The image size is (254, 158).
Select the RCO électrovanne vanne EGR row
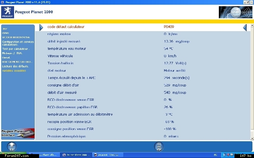point(143,100)
